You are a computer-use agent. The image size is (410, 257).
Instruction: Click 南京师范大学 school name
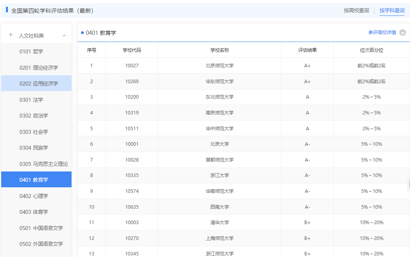(x=220, y=112)
